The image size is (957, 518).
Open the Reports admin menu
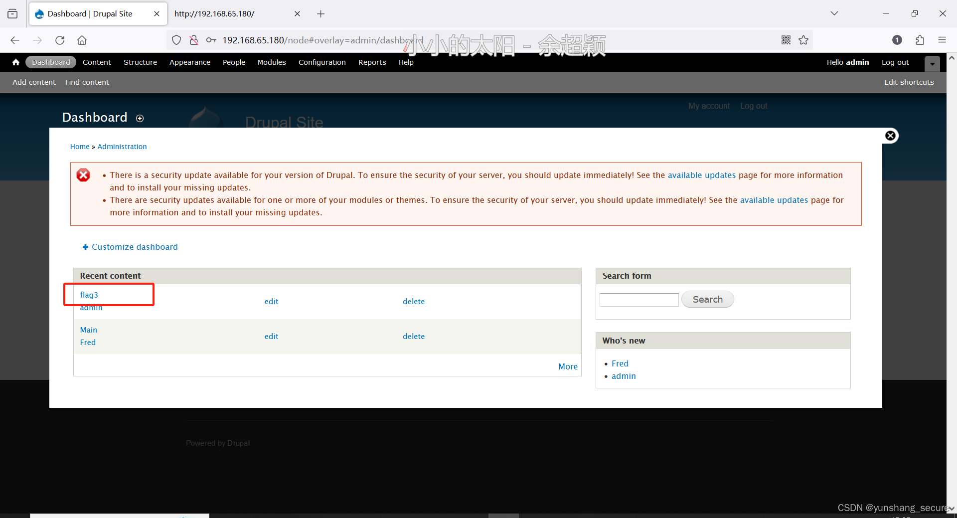click(372, 62)
